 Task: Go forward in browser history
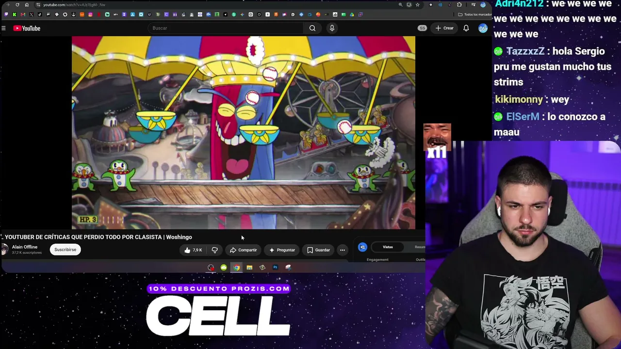(8, 5)
